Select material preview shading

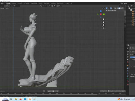coord(121,8)
